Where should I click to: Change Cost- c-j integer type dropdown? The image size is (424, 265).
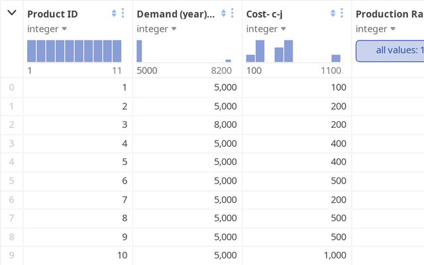coord(266,29)
